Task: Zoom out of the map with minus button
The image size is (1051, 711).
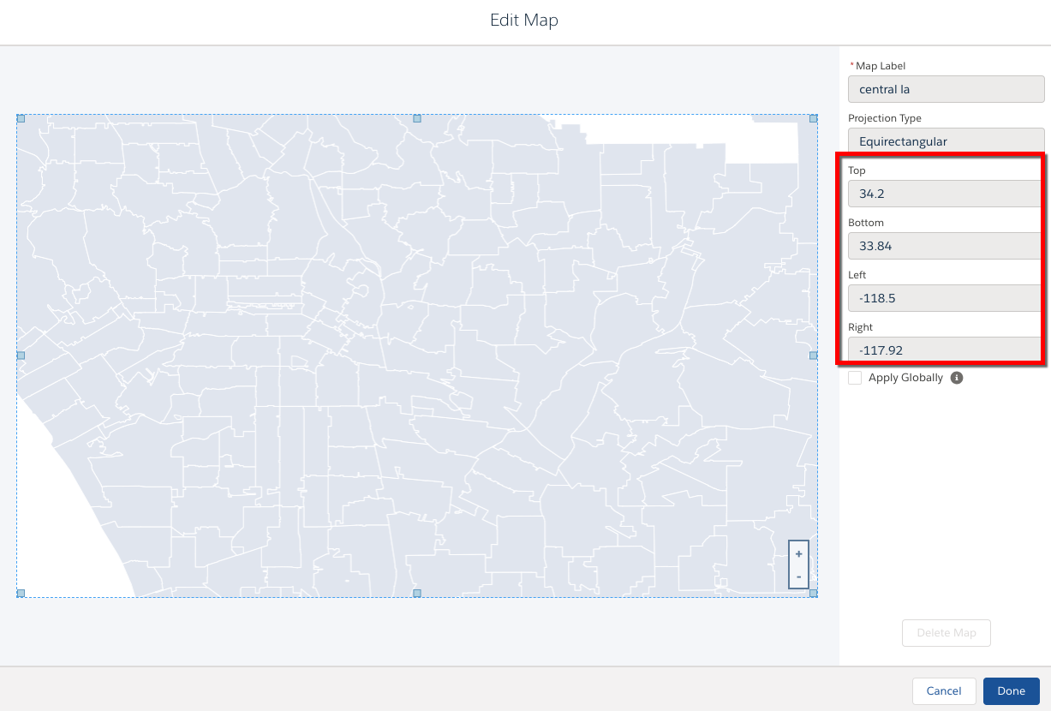Action: tap(798, 577)
